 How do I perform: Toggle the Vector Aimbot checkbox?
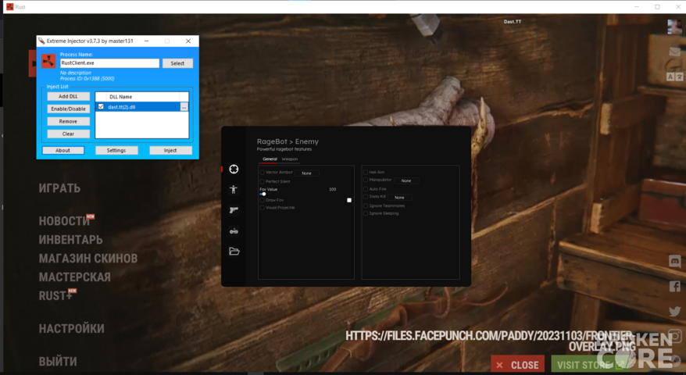[x=262, y=173]
